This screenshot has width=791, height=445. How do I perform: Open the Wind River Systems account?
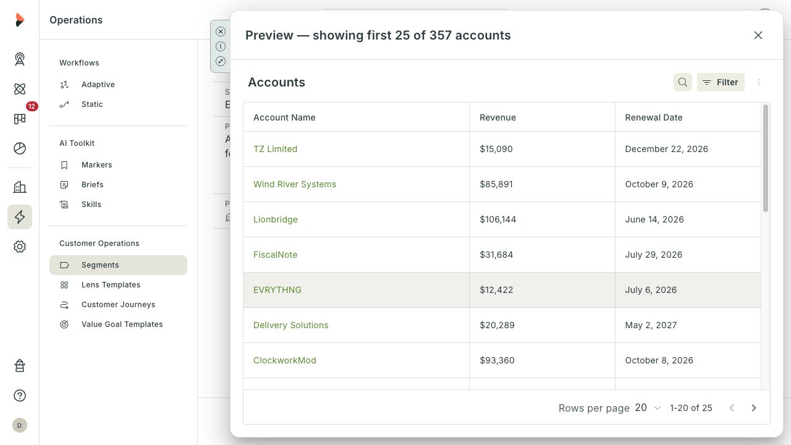click(x=295, y=184)
